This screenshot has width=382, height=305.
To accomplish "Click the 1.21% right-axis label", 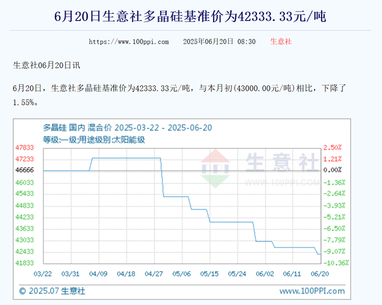I will 332,159.
